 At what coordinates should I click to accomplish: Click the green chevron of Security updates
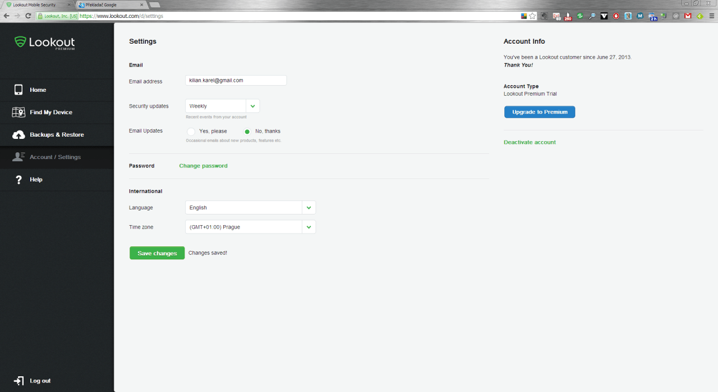(253, 106)
